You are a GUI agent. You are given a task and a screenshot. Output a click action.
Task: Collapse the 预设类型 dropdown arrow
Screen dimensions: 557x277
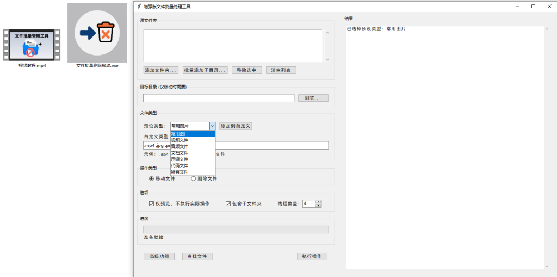pos(212,126)
